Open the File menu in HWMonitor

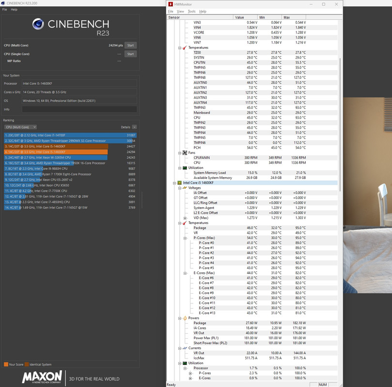pos(171,12)
